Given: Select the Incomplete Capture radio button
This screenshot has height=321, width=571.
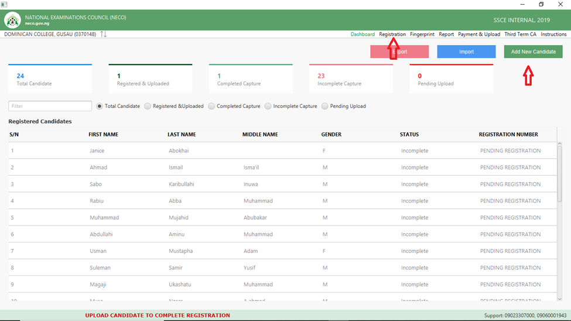Looking at the screenshot, I should point(268,107).
